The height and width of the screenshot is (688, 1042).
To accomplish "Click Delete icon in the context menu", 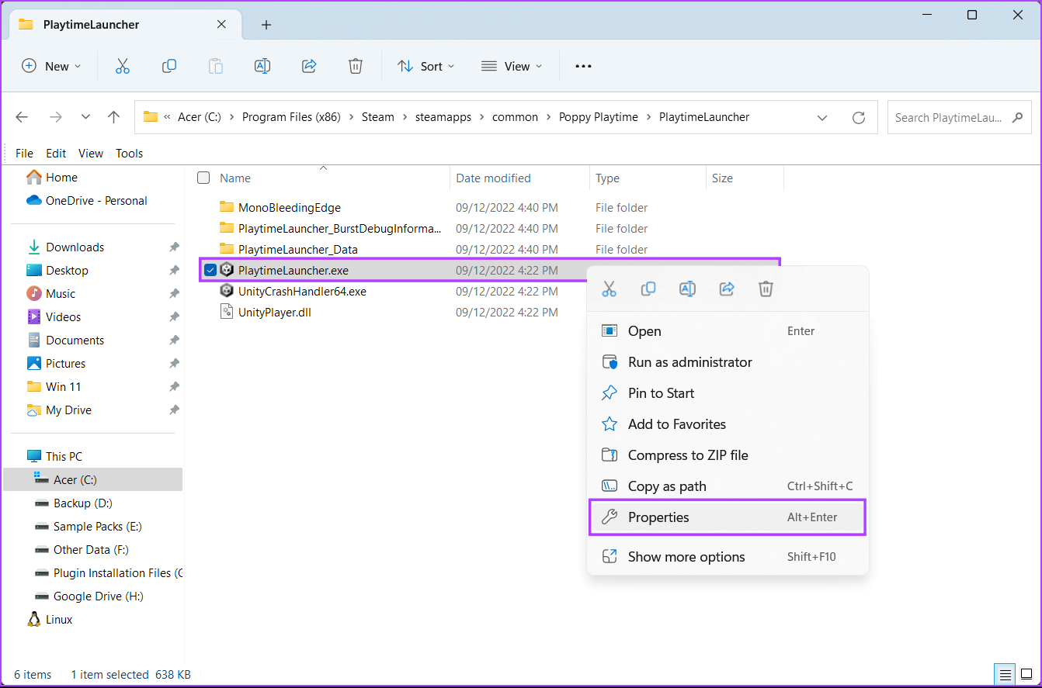I will (x=766, y=289).
